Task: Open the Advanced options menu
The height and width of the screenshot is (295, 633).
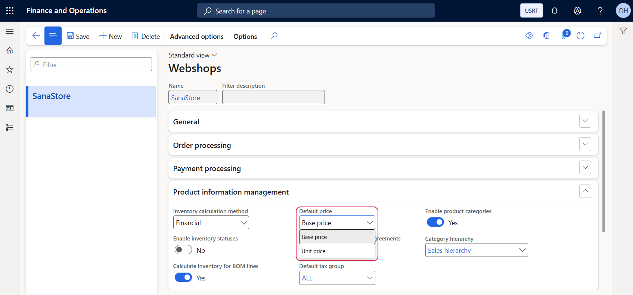Action: pyautogui.click(x=197, y=37)
